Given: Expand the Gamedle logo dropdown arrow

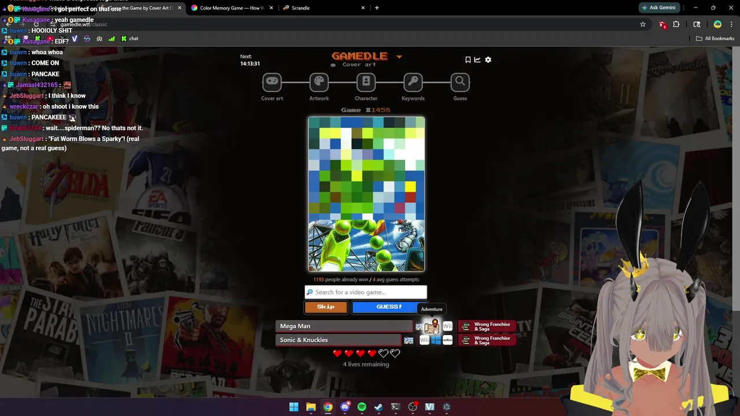Looking at the screenshot, I should click(399, 57).
